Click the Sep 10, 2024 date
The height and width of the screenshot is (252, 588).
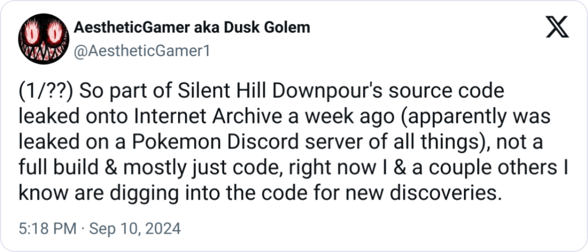[134, 228]
